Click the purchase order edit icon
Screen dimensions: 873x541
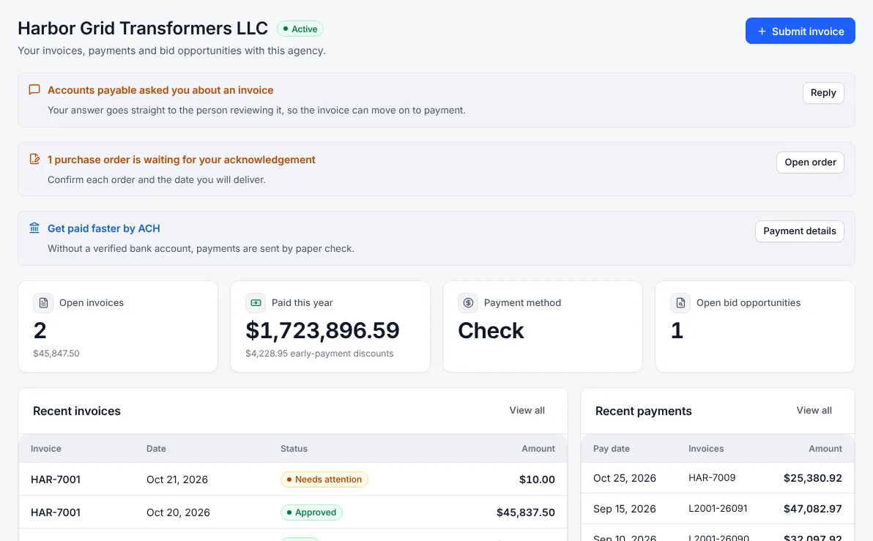tap(34, 159)
